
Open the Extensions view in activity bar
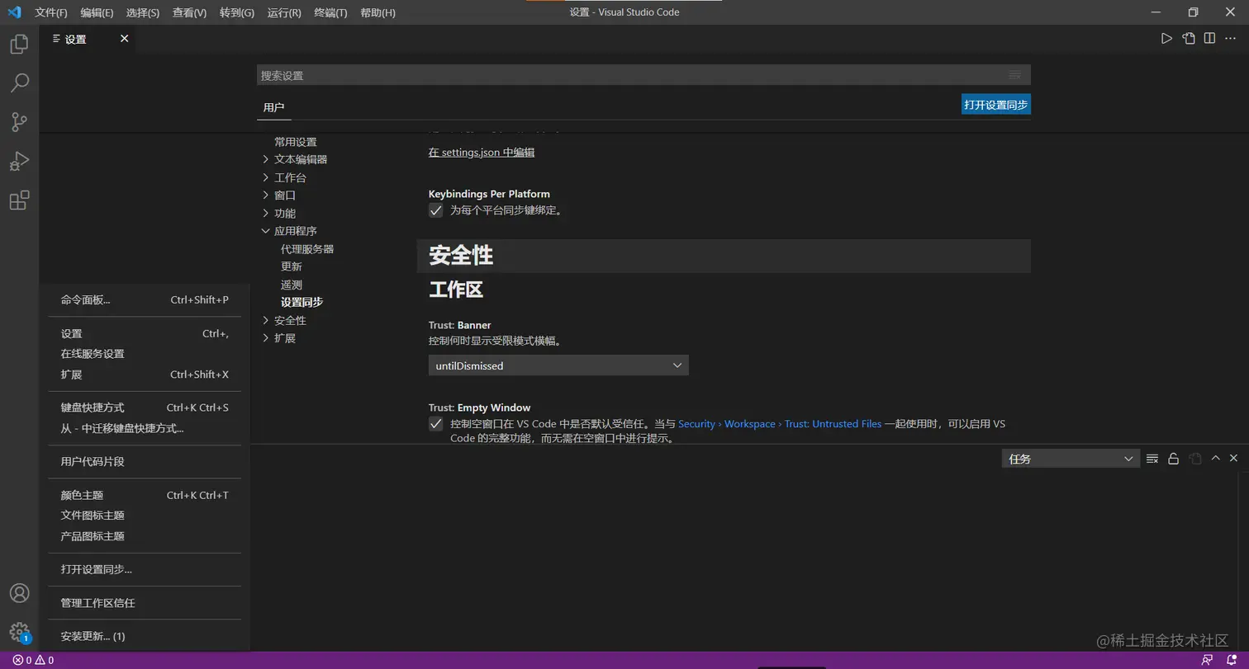click(x=19, y=200)
